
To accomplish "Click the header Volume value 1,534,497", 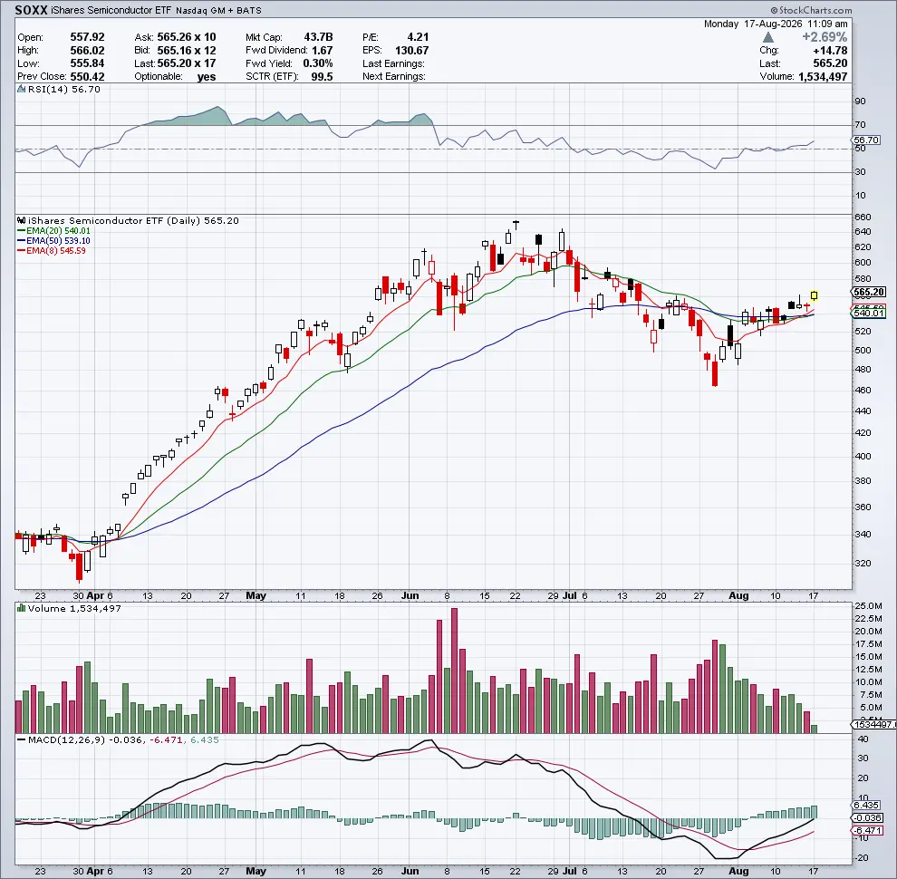I will point(822,77).
